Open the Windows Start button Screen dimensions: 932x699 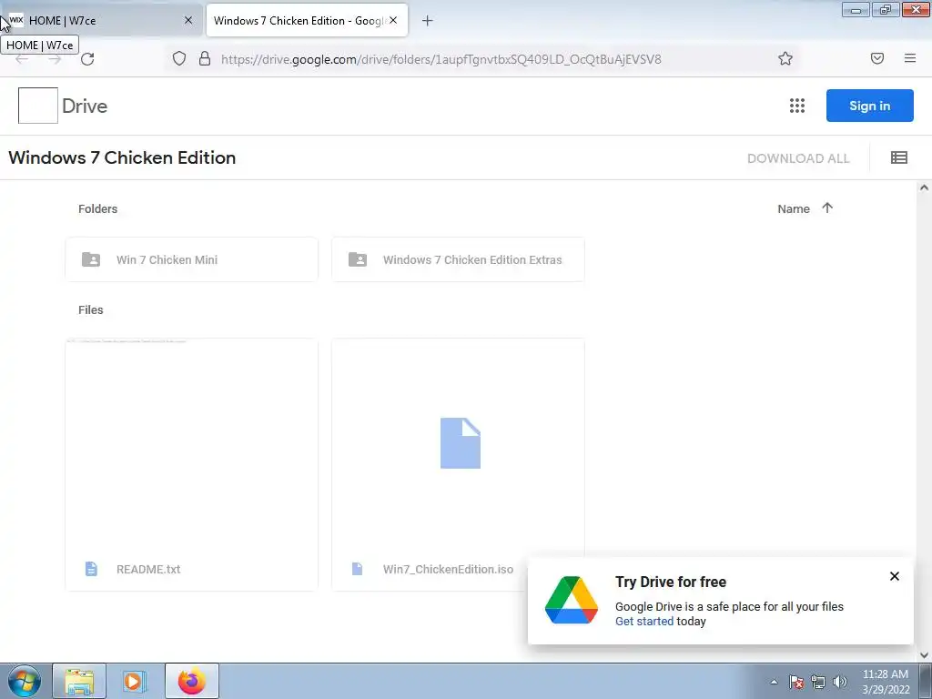pos(25,681)
